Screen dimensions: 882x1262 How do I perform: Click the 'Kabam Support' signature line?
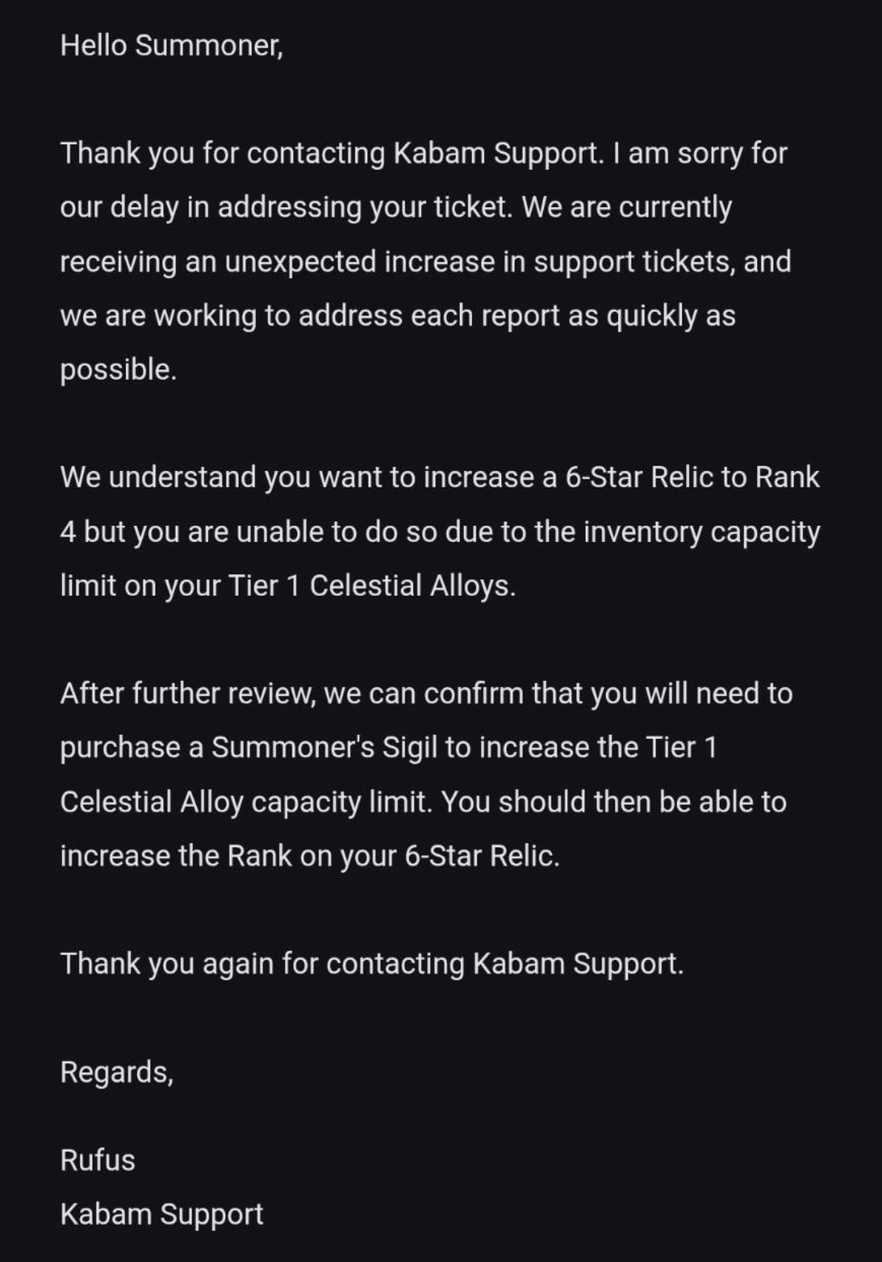click(162, 1214)
